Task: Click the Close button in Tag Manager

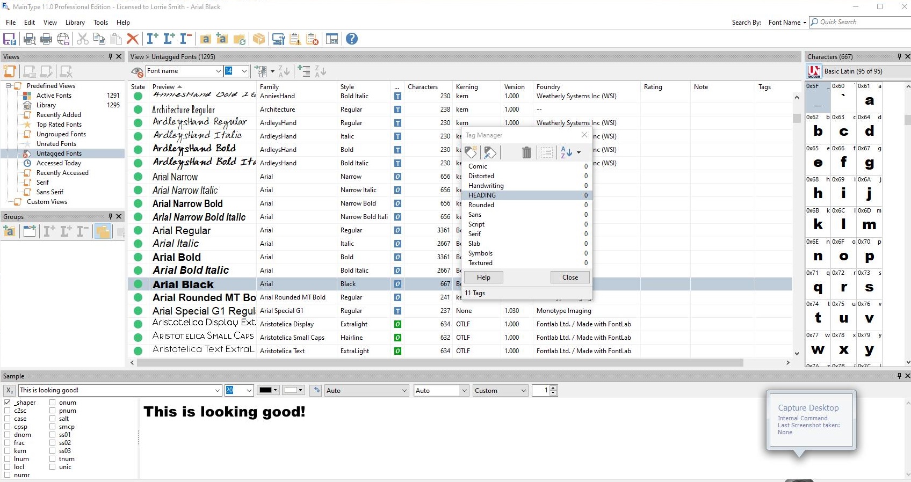Action: click(570, 277)
